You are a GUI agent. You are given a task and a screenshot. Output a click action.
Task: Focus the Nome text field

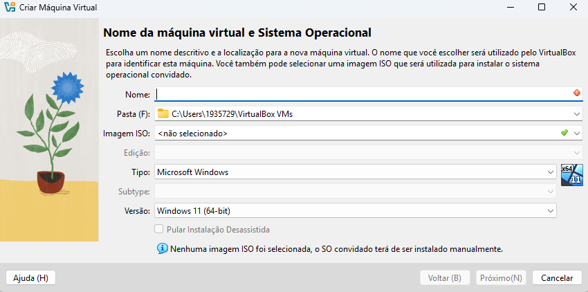[x=369, y=94]
